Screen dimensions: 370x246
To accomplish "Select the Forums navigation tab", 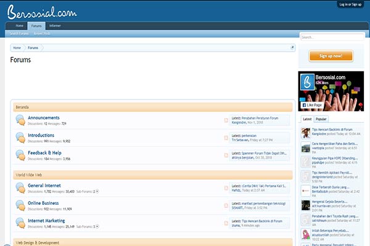I will click(36, 26).
